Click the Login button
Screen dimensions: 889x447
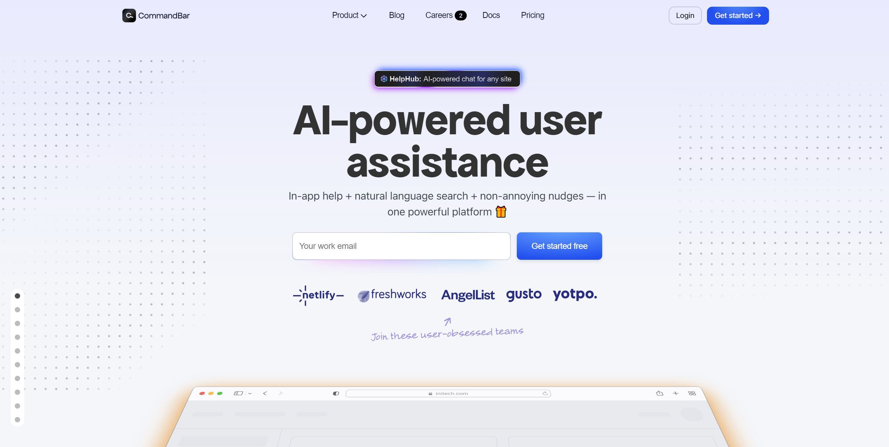(685, 16)
